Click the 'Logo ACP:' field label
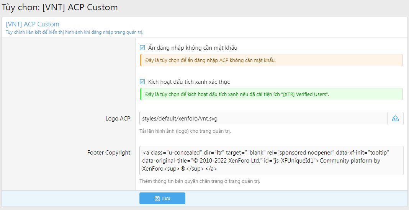This screenshot has width=409, height=210. pos(119,119)
